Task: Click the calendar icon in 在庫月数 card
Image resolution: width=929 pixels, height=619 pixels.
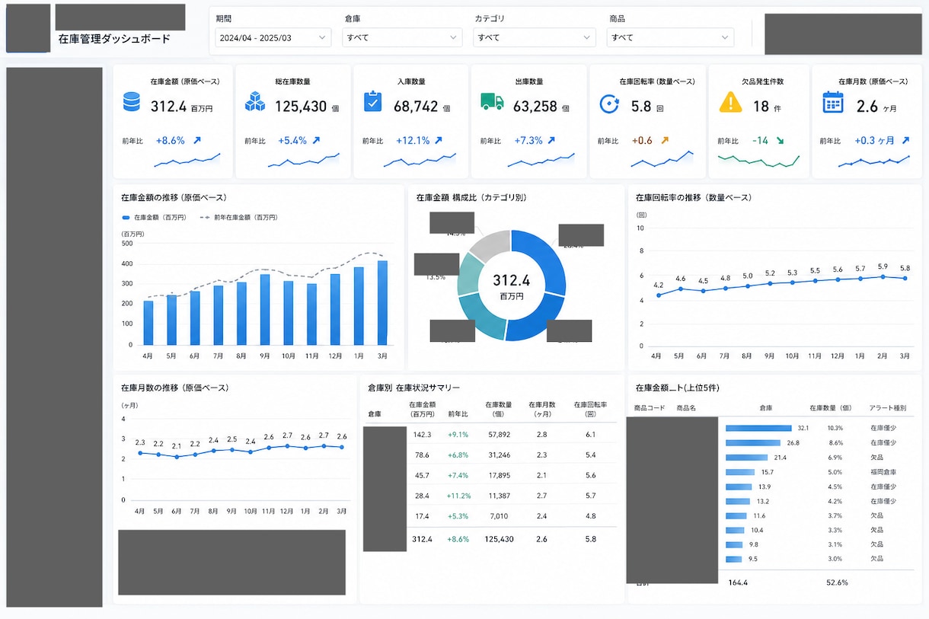Action: 833,102
